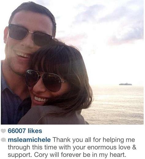Select the man's rectangular sunglasses
145x159 pixels.
30,34
